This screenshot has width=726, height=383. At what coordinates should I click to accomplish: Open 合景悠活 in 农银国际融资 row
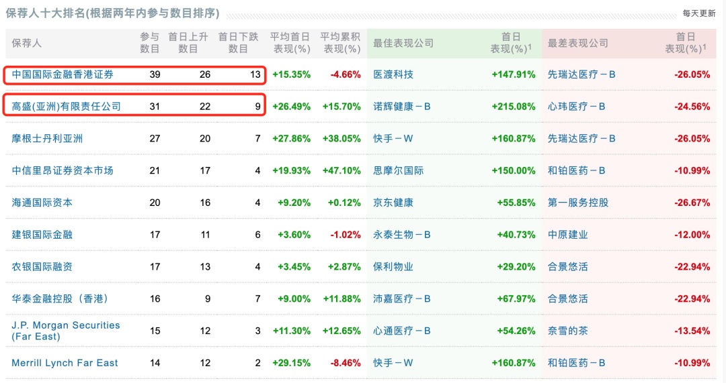567,266
